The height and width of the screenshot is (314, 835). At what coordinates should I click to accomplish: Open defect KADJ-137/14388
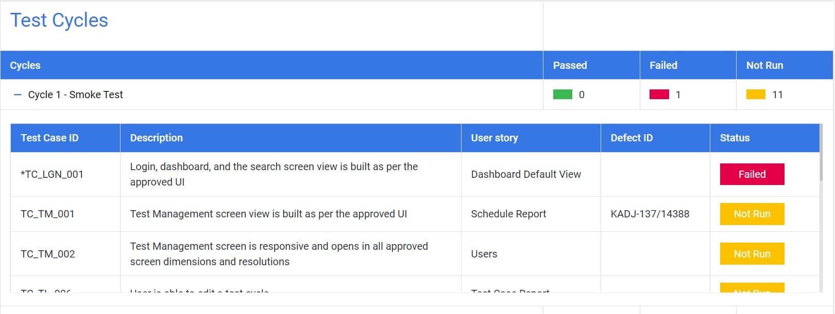tap(650, 214)
